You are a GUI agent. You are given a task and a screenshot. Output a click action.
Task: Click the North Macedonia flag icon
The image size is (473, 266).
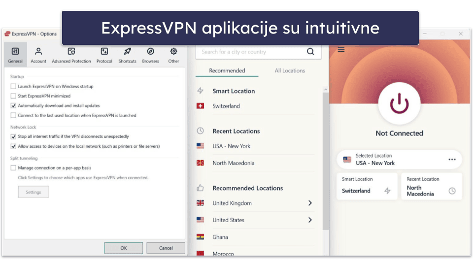[x=201, y=163]
